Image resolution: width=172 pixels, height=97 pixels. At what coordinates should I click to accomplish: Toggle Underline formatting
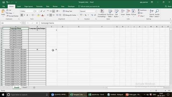[27, 15]
